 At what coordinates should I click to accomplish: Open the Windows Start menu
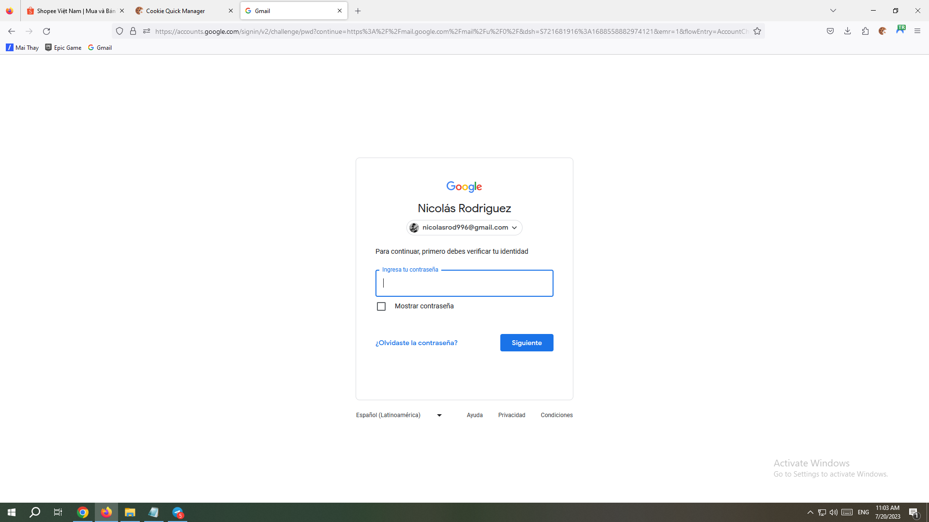tap(12, 512)
